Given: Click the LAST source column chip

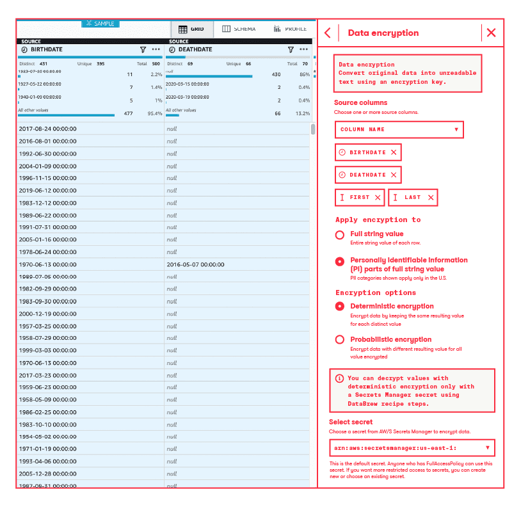Looking at the screenshot, I should (413, 198).
